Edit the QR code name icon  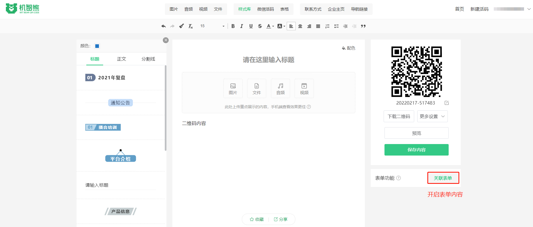coord(447,103)
